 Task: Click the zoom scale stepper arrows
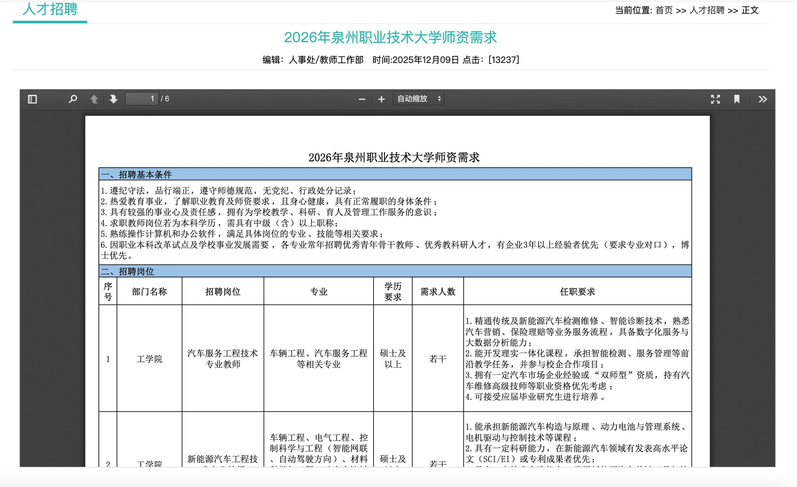(438, 99)
